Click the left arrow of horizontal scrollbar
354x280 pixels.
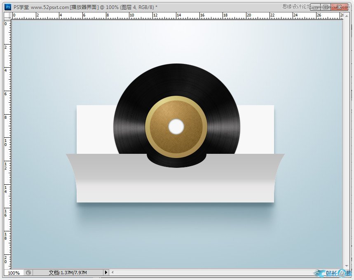113,273
